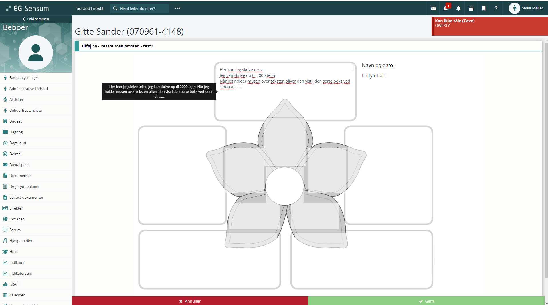Collapse sidebar with Fold sammen
Screen dimensions: 548x305
point(36,19)
